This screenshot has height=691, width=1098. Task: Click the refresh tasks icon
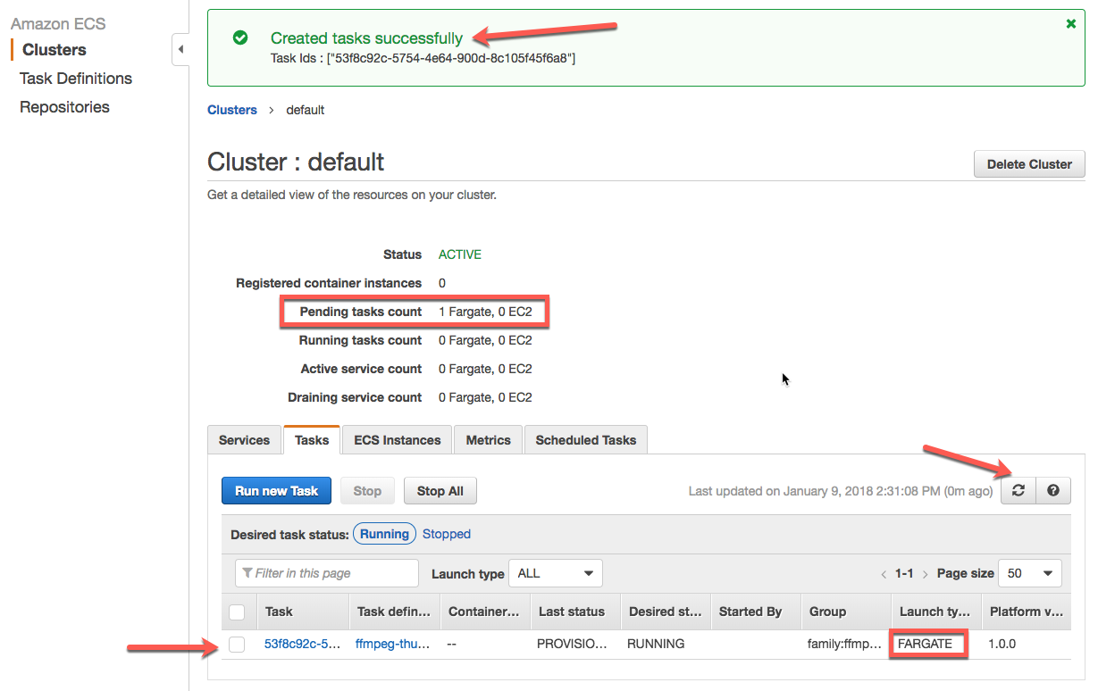[1018, 491]
